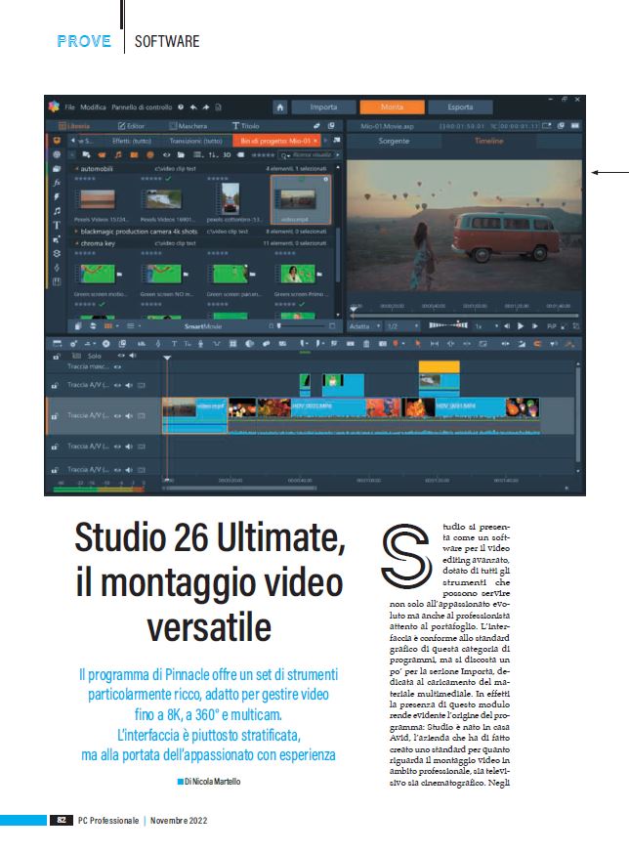The width and height of the screenshot is (629, 853).
Task: Click the trash delete icon in timeline toolbar
Action: (x=366, y=344)
